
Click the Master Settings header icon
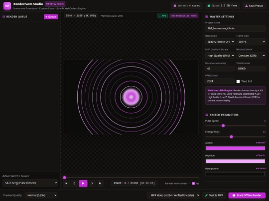(x=207, y=16)
